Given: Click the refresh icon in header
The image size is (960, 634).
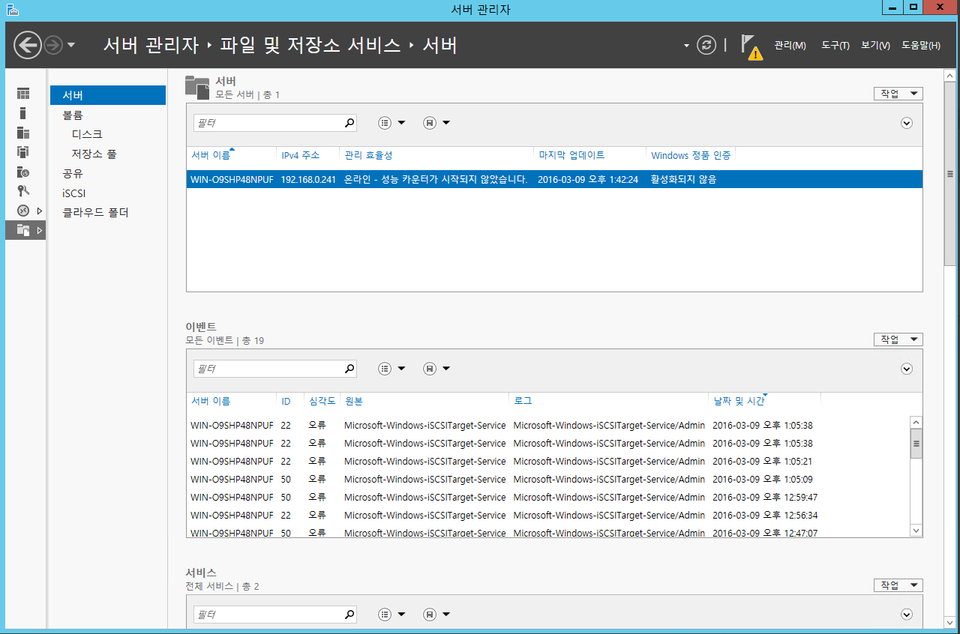Looking at the screenshot, I should coord(706,46).
